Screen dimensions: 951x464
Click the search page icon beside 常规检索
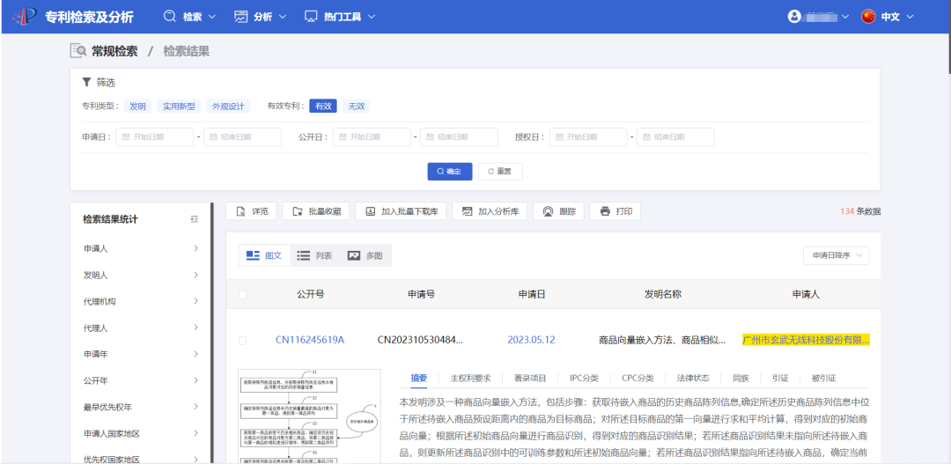pos(77,51)
